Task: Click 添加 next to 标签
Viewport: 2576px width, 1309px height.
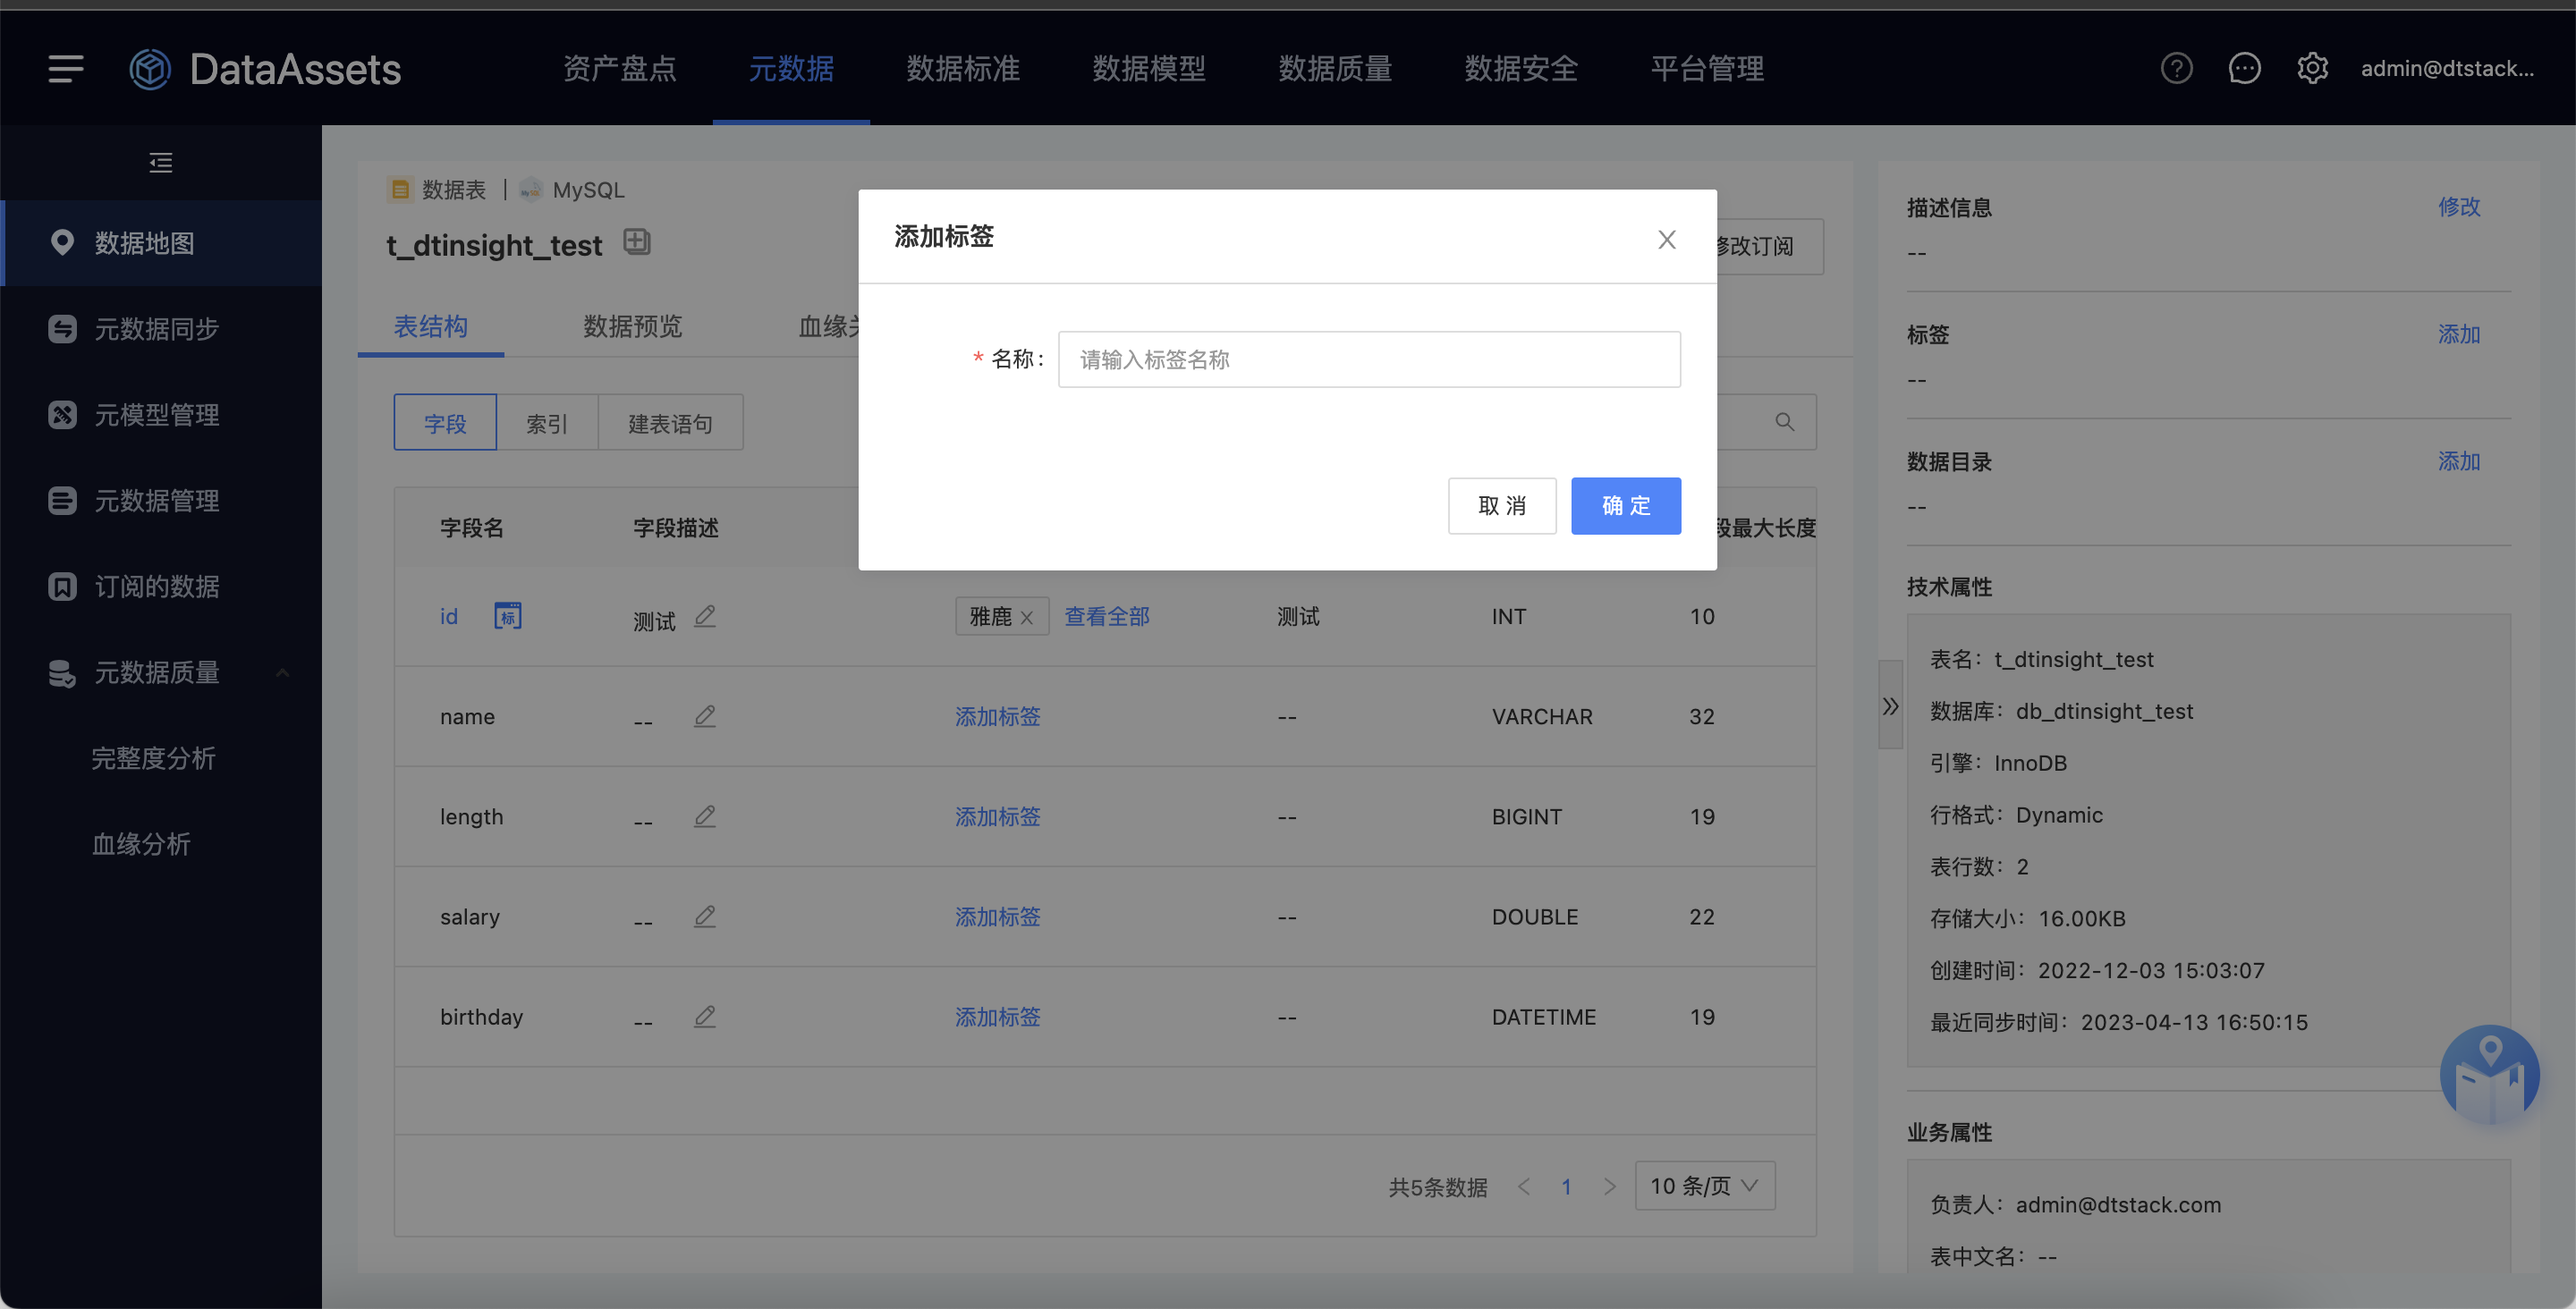Action: (2459, 334)
